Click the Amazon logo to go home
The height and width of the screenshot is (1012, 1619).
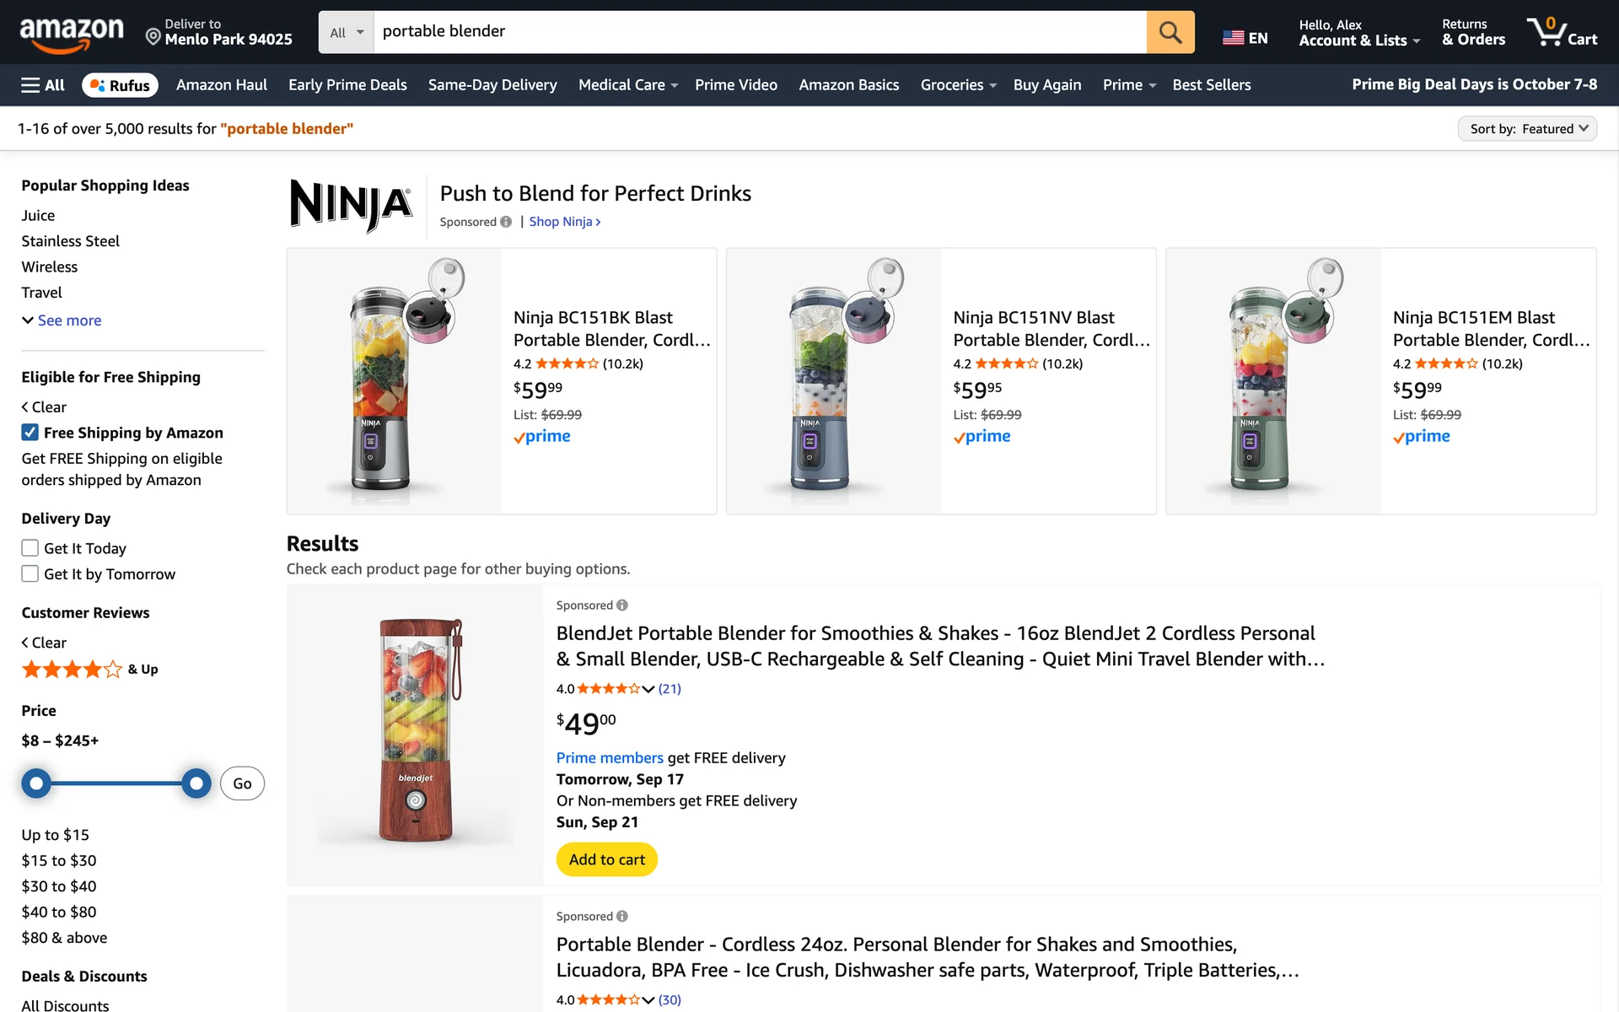[x=72, y=34]
